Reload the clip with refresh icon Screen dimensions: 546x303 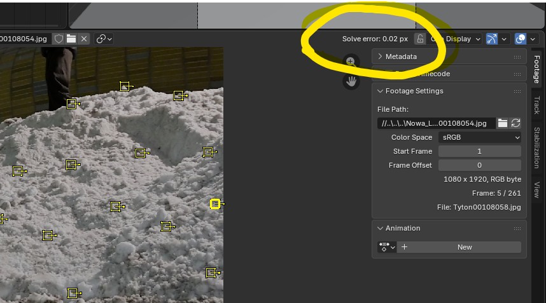coord(515,123)
